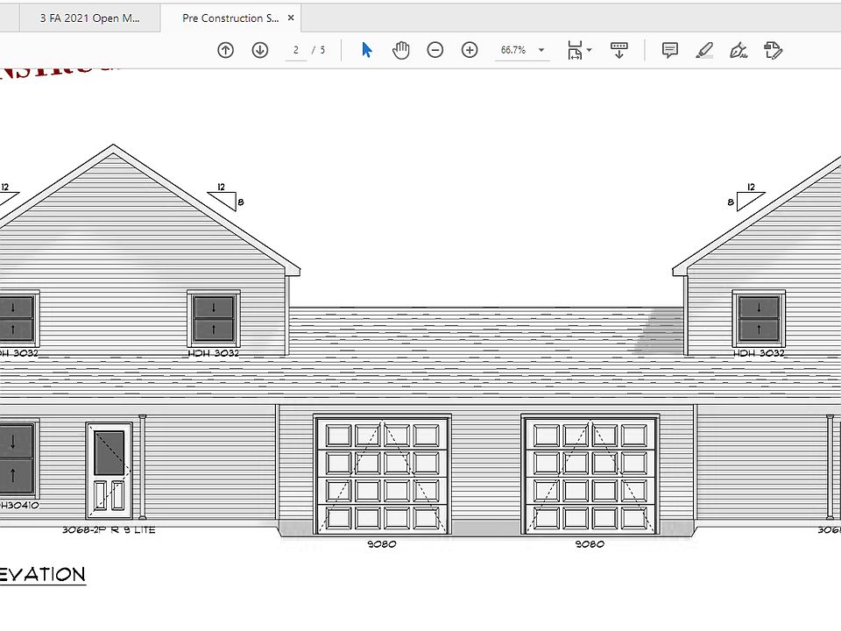The image size is (841, 631).
Task: Open the fill and sign tool
Action: 739,51
